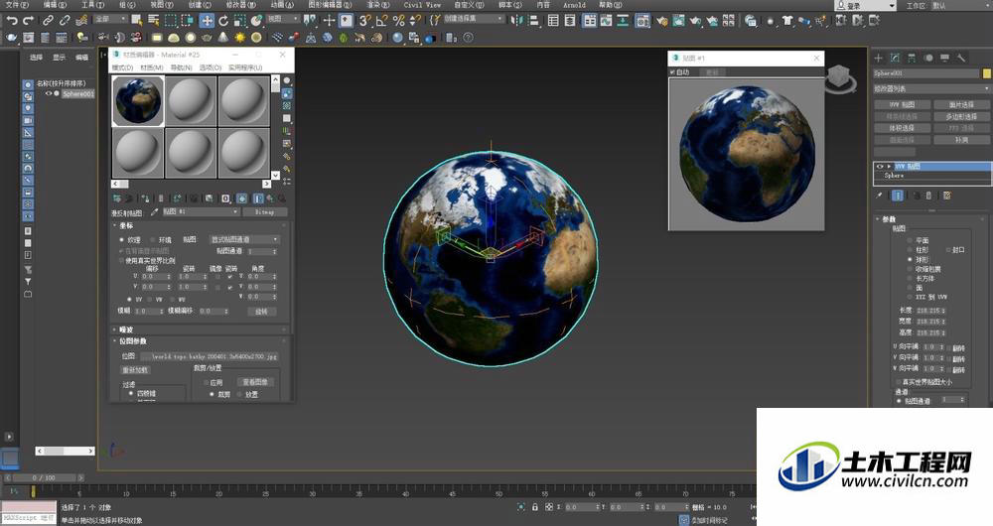This screenshot has width=993, height=526.
Task: Toggle eye icon of UVW Map modifier
Action: tap(880, 167)
